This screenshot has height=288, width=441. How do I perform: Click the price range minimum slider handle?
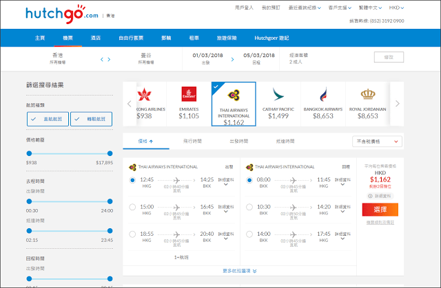[29, 153]
